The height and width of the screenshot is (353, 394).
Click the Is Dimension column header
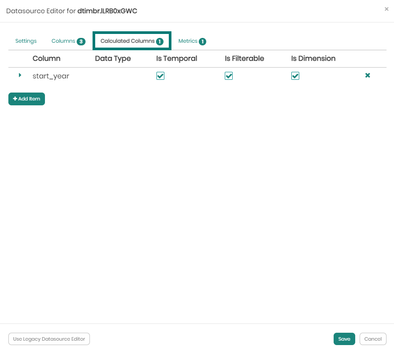point(313,58)
